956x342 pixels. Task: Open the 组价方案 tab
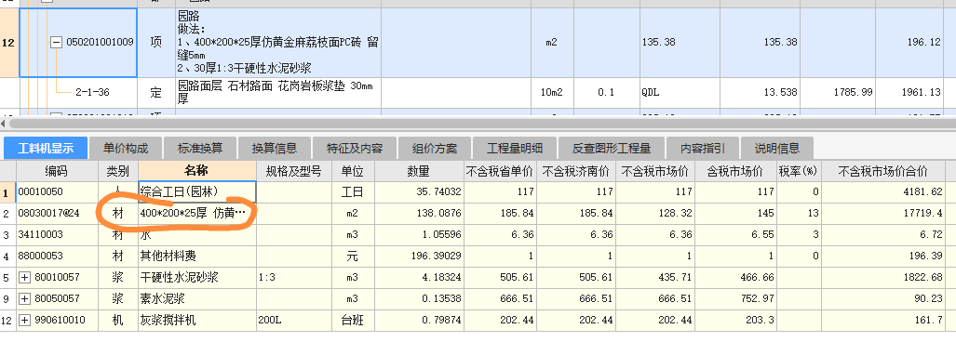(x=435, y=148)
